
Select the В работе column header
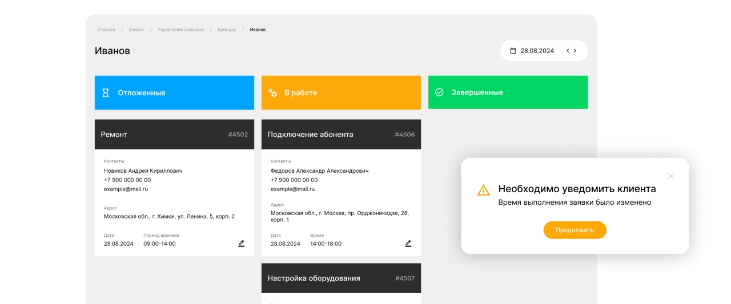click(x=341, y=92)
